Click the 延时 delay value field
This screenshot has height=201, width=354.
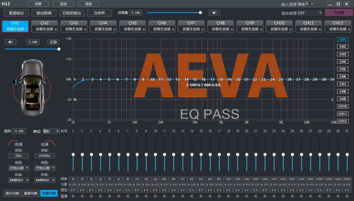(x=19, y=131)
